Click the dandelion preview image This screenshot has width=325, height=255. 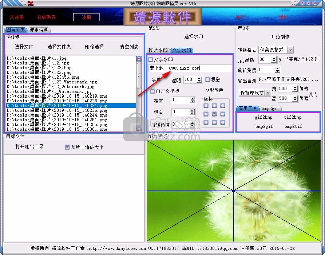[234, 191]
